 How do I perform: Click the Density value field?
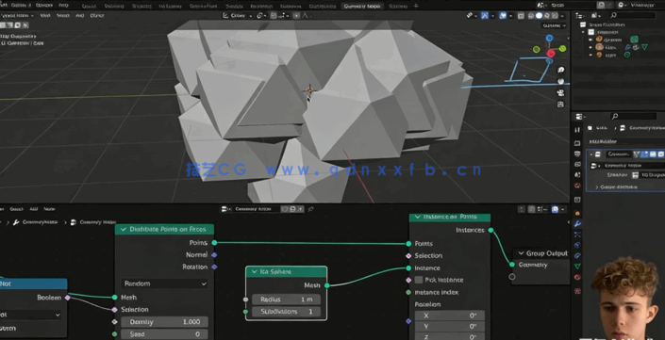(164, 322)
